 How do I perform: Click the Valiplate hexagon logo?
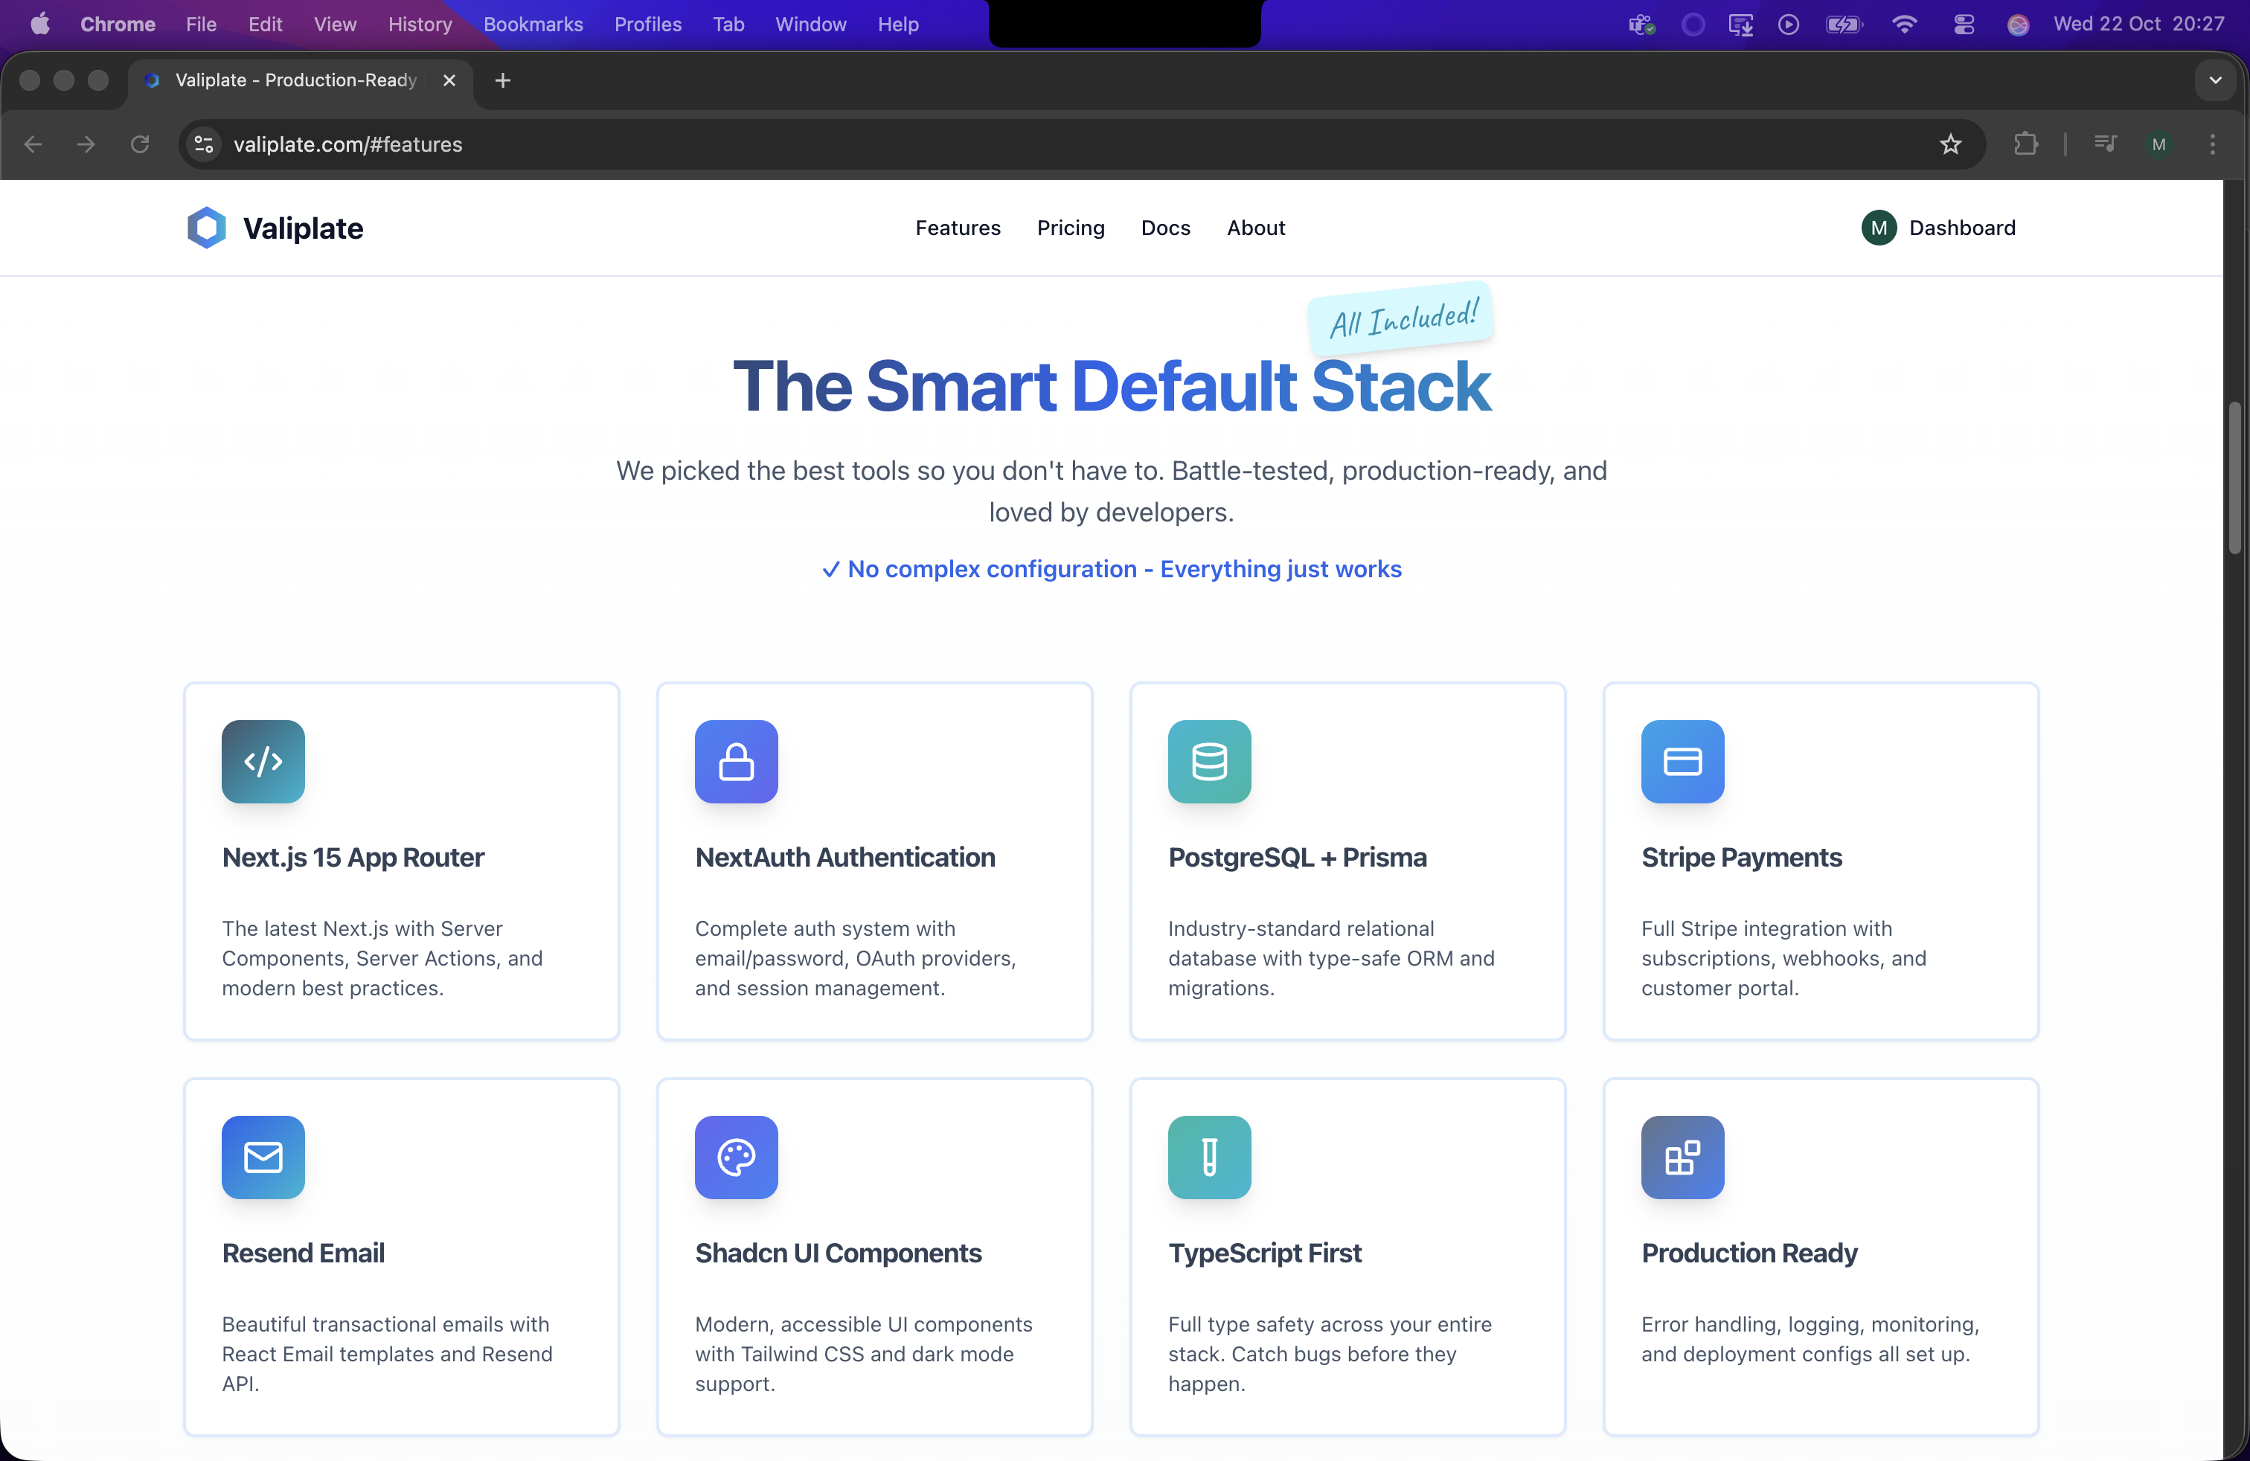click(206, 227)
